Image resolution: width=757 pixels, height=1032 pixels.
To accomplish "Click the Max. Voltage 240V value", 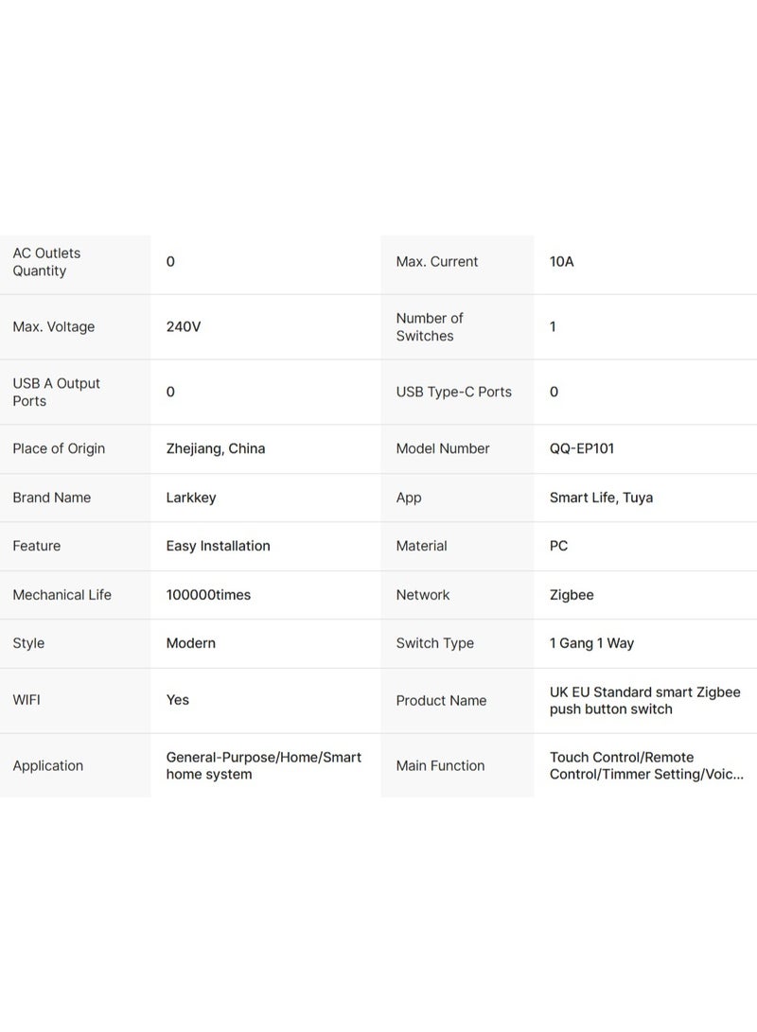I will (184, 327).
